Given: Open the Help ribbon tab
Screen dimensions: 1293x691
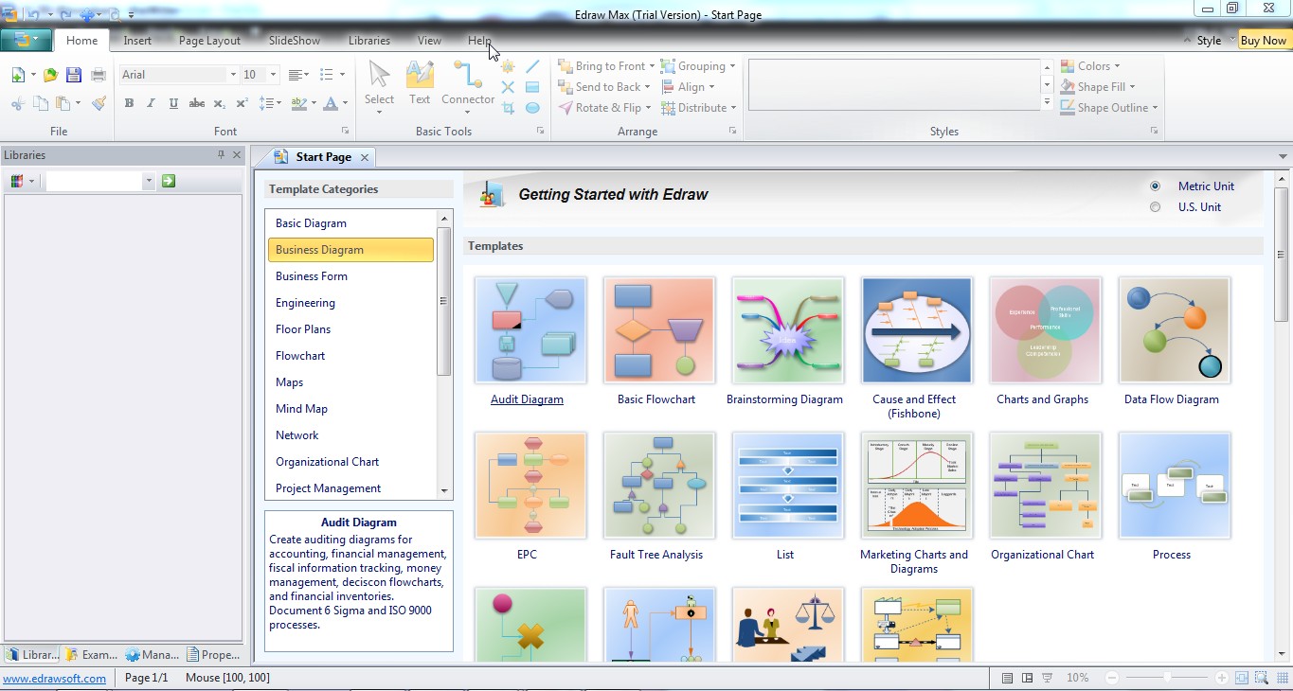Looking at the screenshot, I should pyautogui.click(x=479, y=41).
